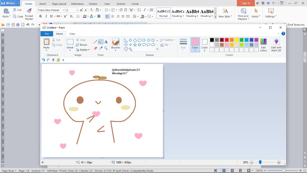Image resolution: width=307 pixels, height=173 pixels.
Task: Apply Heading 2 style in Writer
Action: pos(192,13)
